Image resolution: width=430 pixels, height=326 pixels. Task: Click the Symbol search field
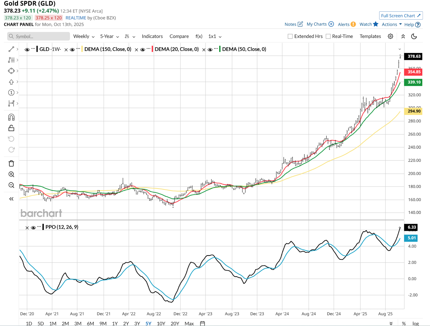click(x=38, y=36)
